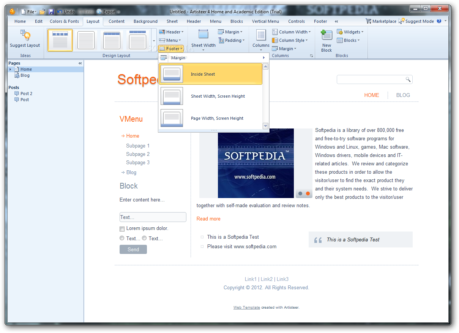The height and width of the screenshot is (333, 459).
Task: Select the second design layout thumbnail
Action: coord(86,40)
